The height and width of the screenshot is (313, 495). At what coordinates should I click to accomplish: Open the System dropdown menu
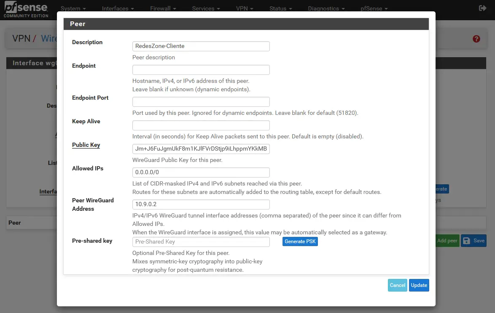point(73,8)
